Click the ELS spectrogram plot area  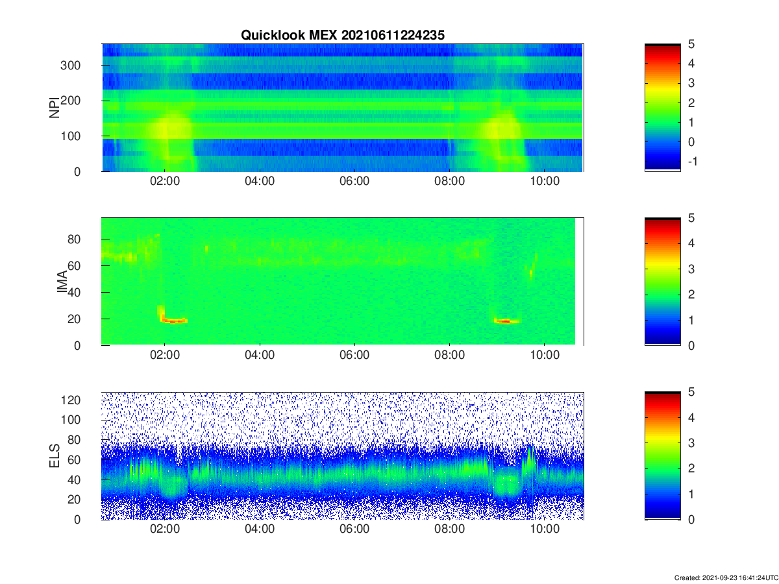[x=342, y=456]
